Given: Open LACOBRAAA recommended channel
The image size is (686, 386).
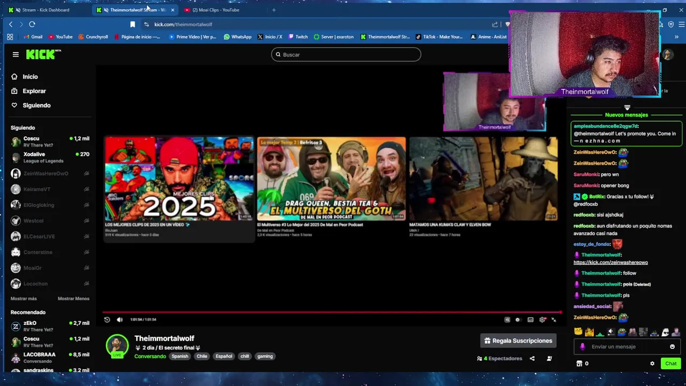Looking at the screenshot, I should [x=50, y=357].
